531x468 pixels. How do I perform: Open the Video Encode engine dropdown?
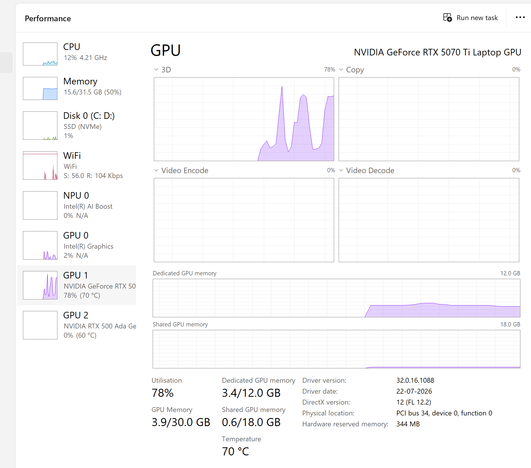(156, 170)
